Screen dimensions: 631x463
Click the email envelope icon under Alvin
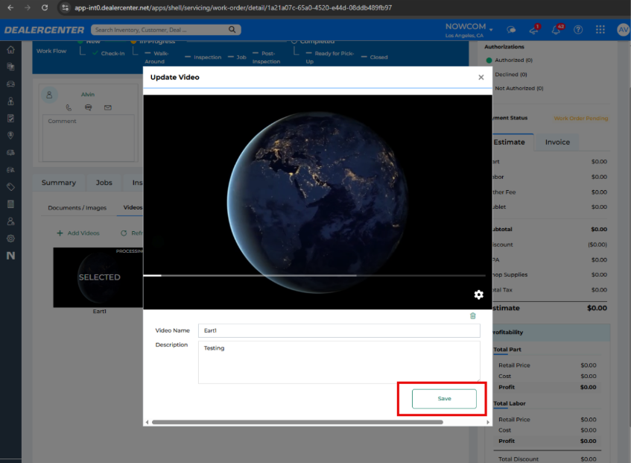pyautogui.click(x=108, y=107)
